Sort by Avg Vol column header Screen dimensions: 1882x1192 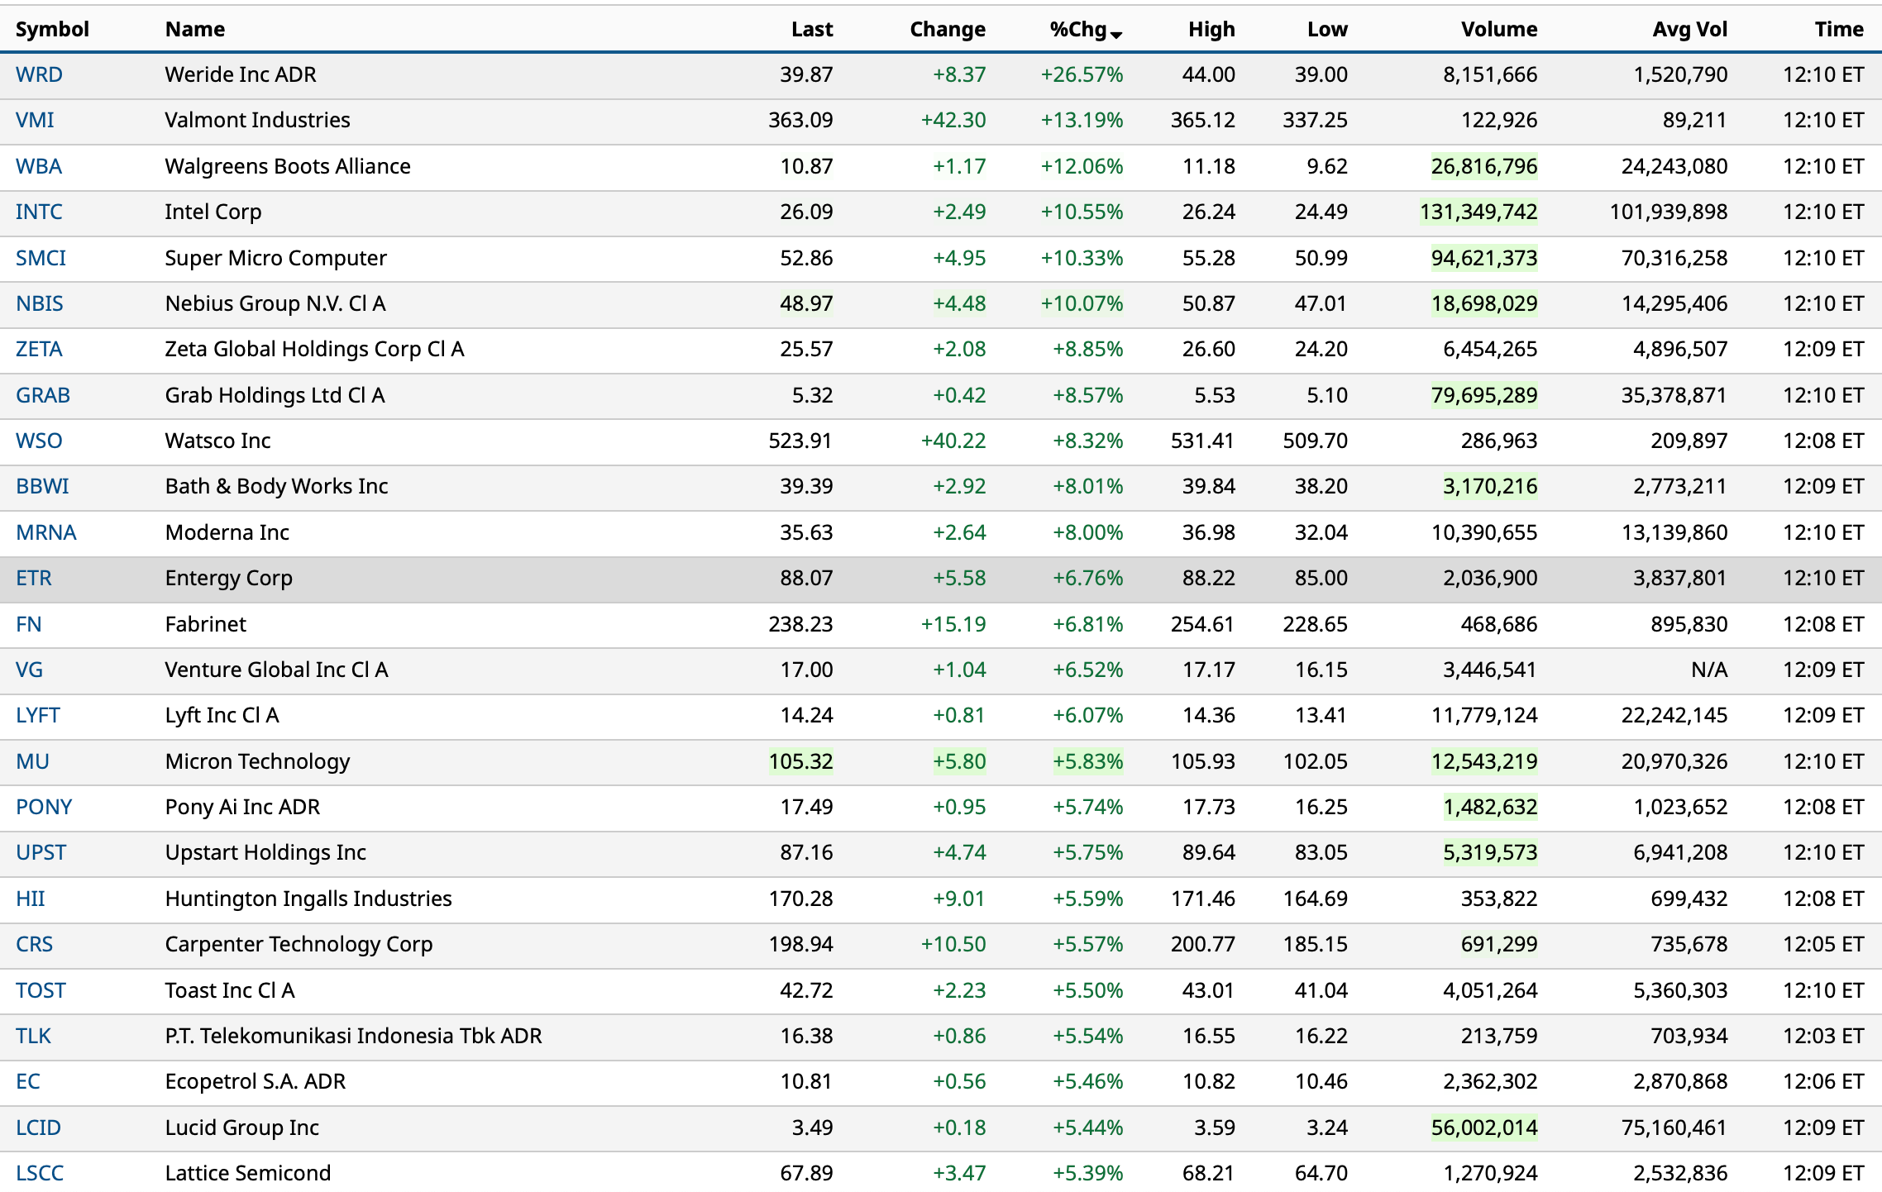(x=1689, y=29)
